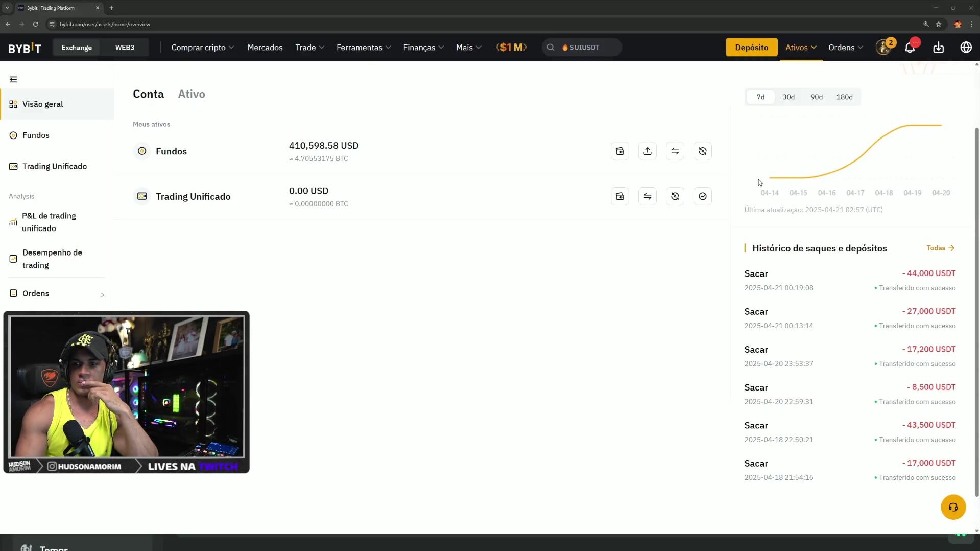Click the $1M promotion badge

pyautogui.click(x=511, y=48)
